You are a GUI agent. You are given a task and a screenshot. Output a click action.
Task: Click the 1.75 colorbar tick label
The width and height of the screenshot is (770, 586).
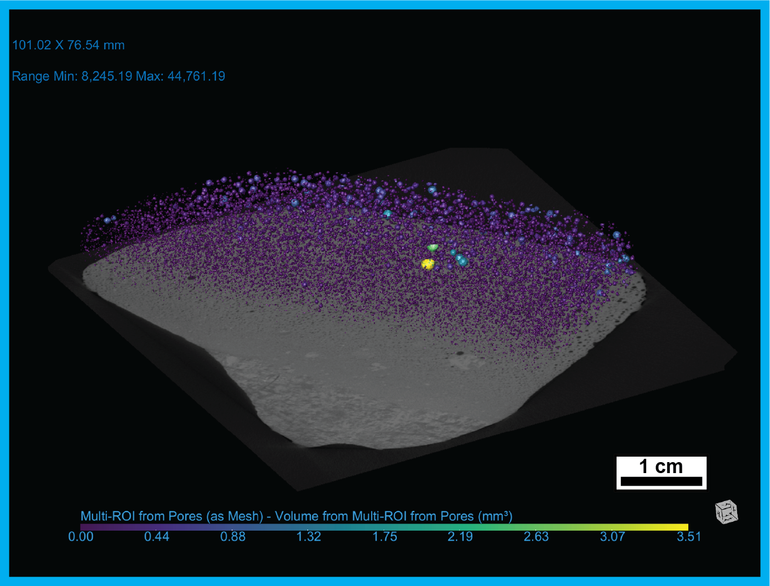[x=385, y=537]
